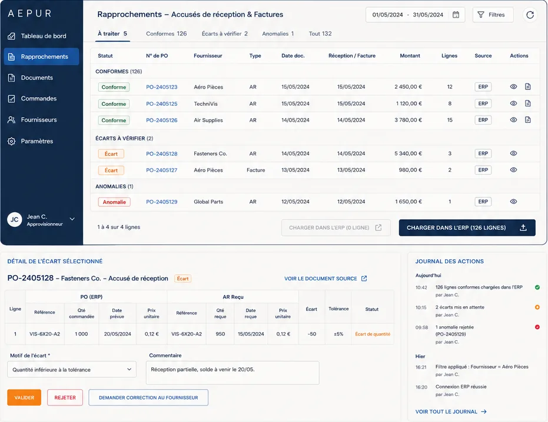Viewport: 548px width, 422px height.
Task: Click the CONFORMES (126) group heading
Action: click(118, 71)
